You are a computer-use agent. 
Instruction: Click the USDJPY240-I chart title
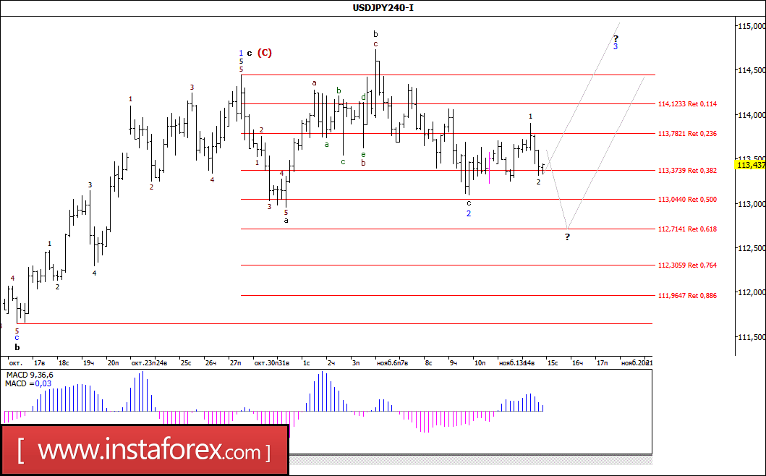pos(383,8)
